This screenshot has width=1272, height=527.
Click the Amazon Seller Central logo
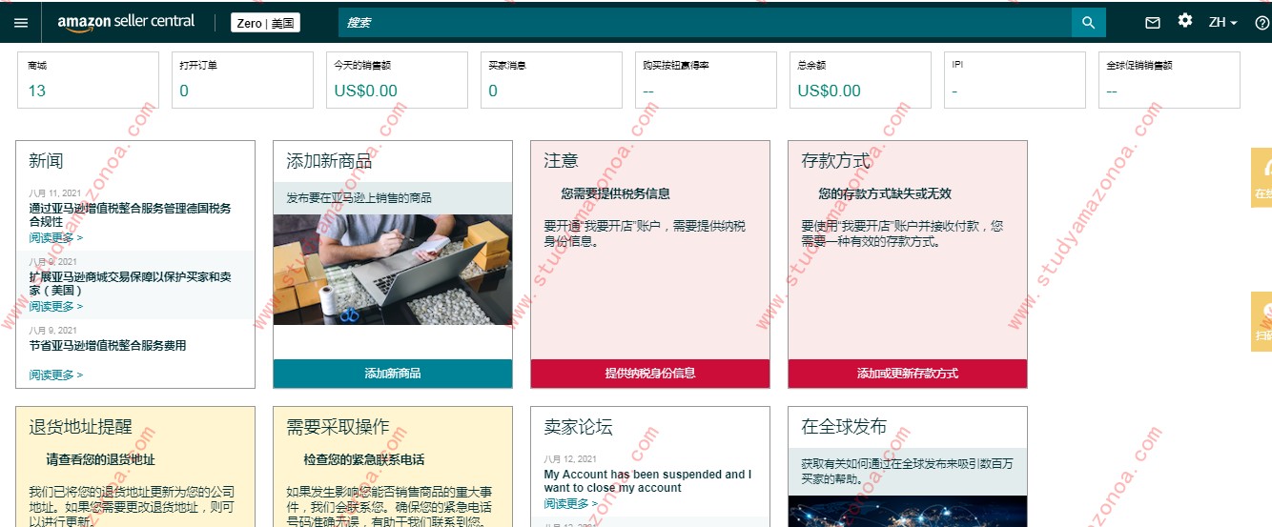pyautogui.click(x=126, y=22)
